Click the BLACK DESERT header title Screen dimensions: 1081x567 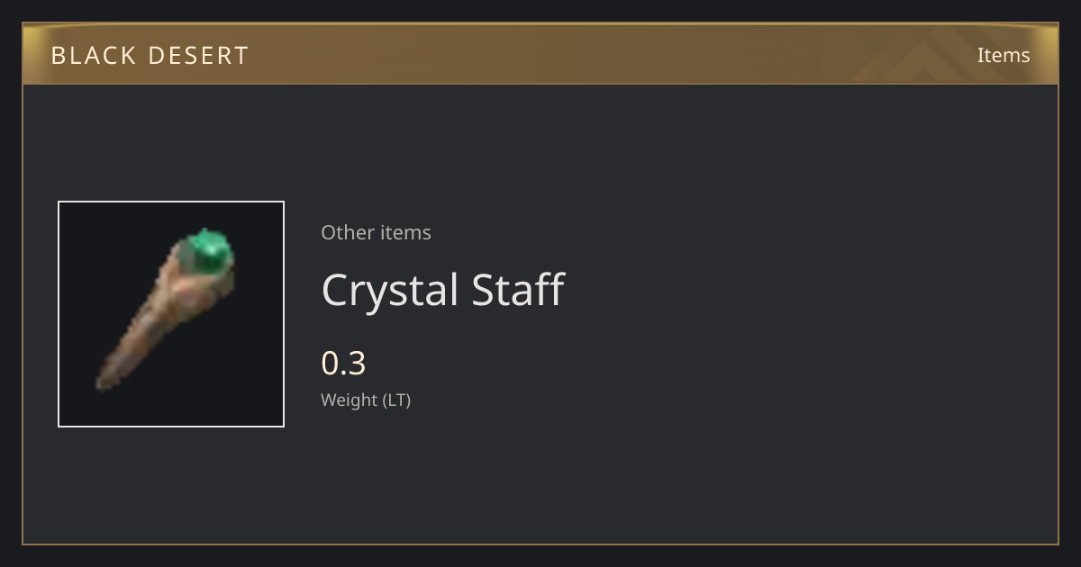click(x=150, y=56)
